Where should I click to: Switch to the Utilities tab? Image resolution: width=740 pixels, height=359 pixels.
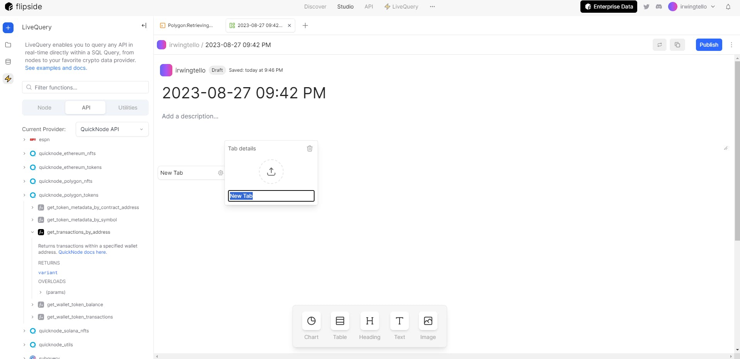point(128,108)
